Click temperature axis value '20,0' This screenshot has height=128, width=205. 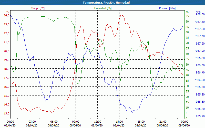(7, 51)
